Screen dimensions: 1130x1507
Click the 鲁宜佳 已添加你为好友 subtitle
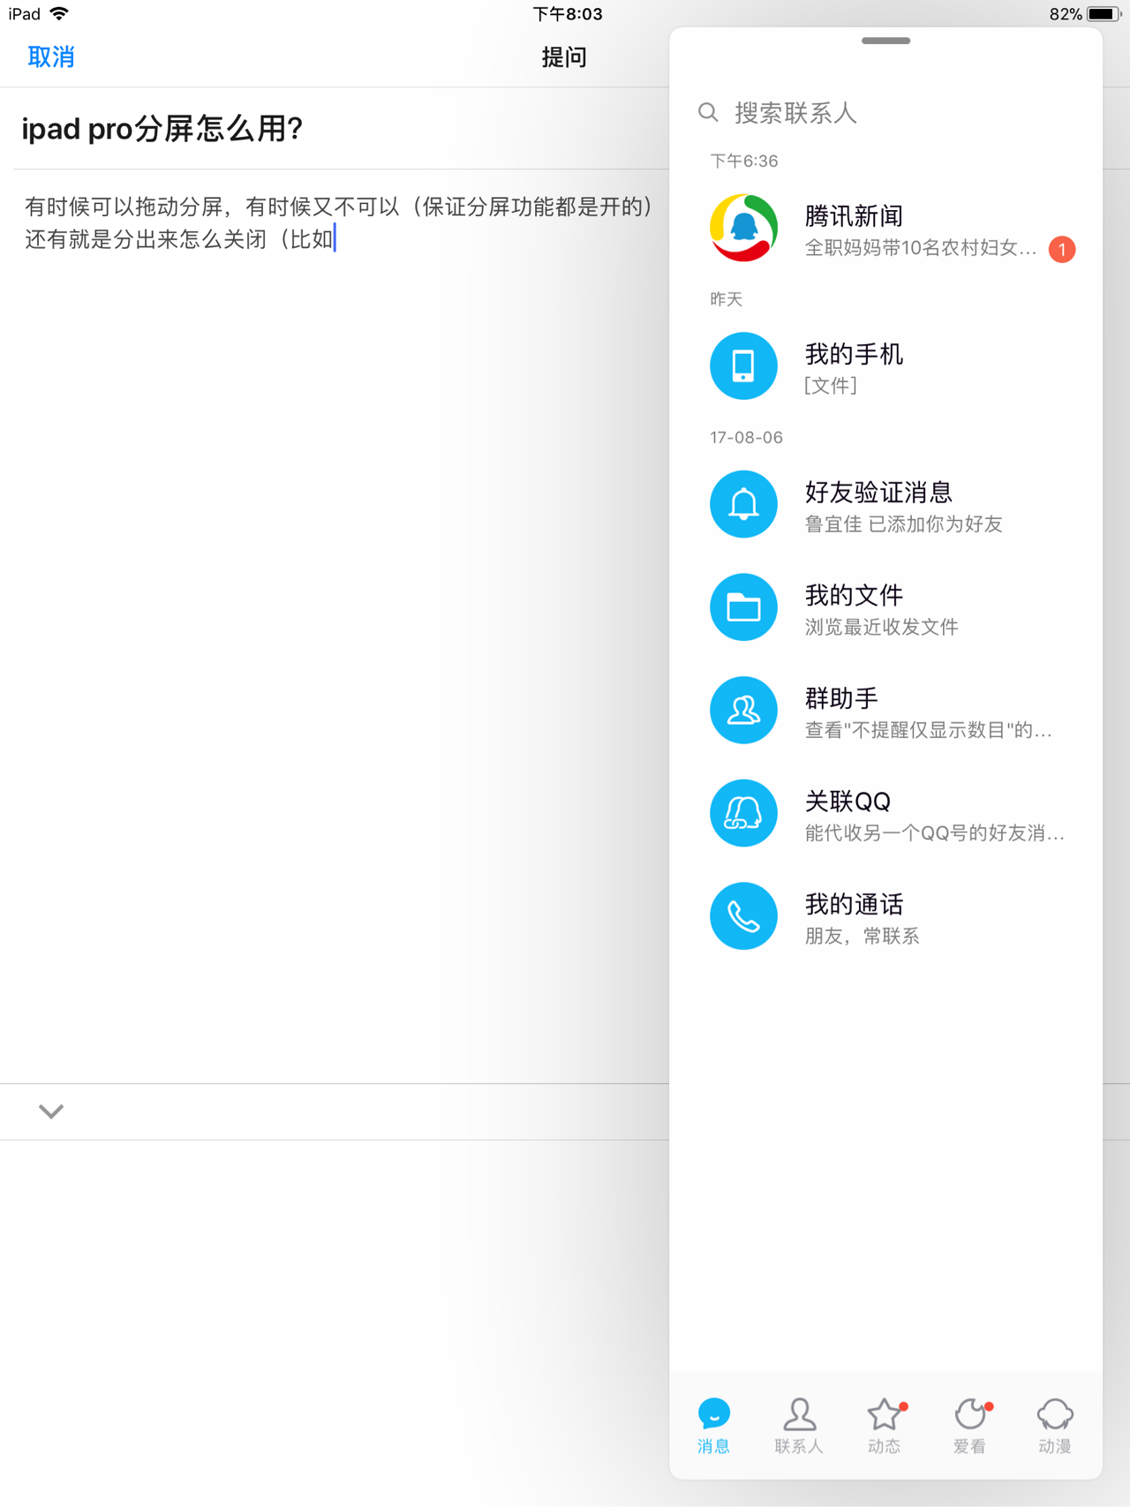pyautogui.click(x=903, y=524)
